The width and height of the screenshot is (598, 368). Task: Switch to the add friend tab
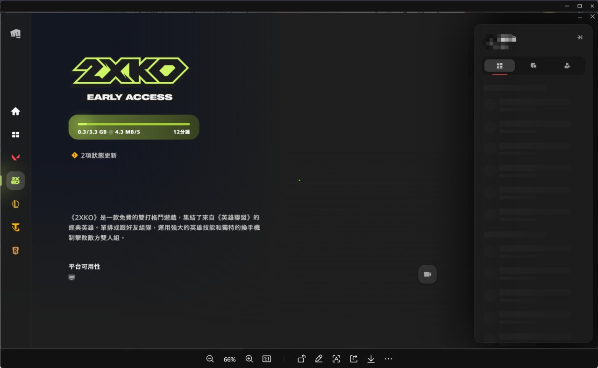(x=567, y=66)
